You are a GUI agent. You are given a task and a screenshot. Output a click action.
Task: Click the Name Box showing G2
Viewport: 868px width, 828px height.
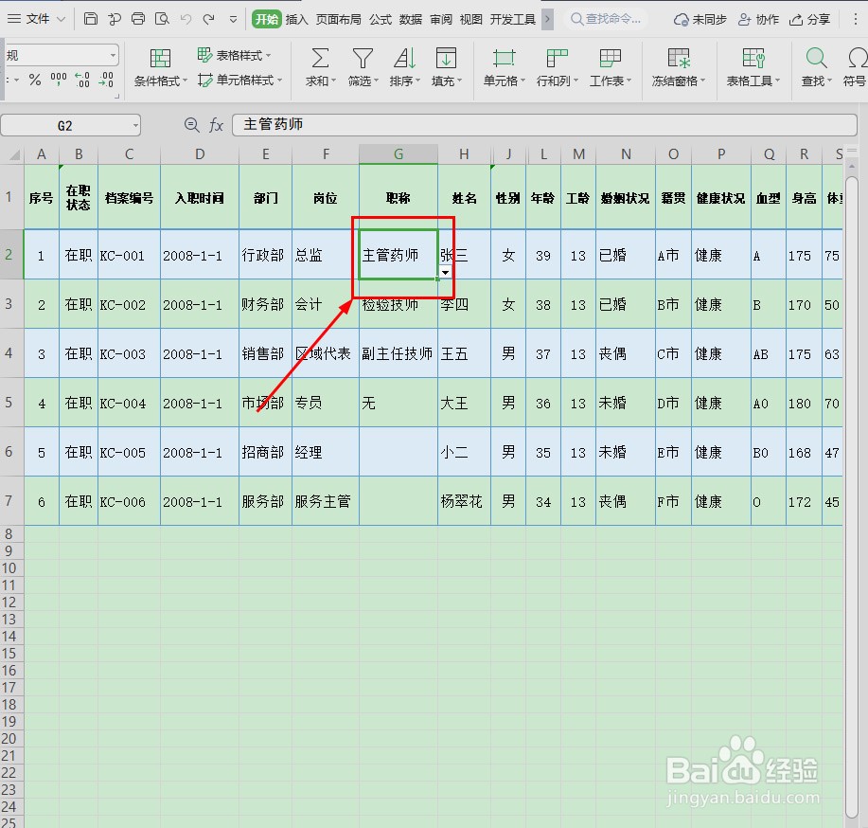[x=65, y=126]
